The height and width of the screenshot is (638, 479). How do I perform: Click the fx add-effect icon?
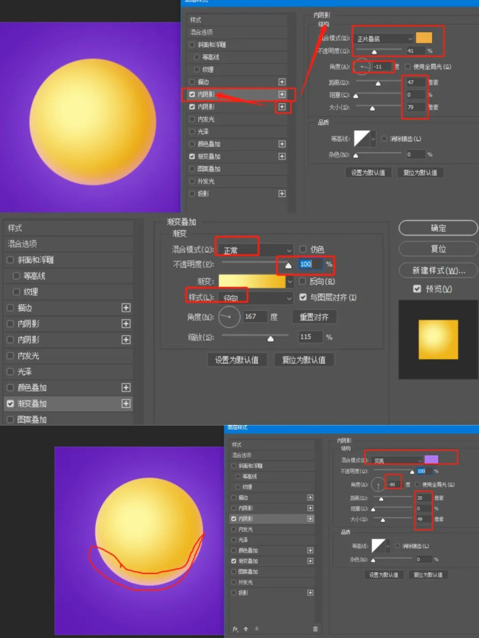point(235,628)
